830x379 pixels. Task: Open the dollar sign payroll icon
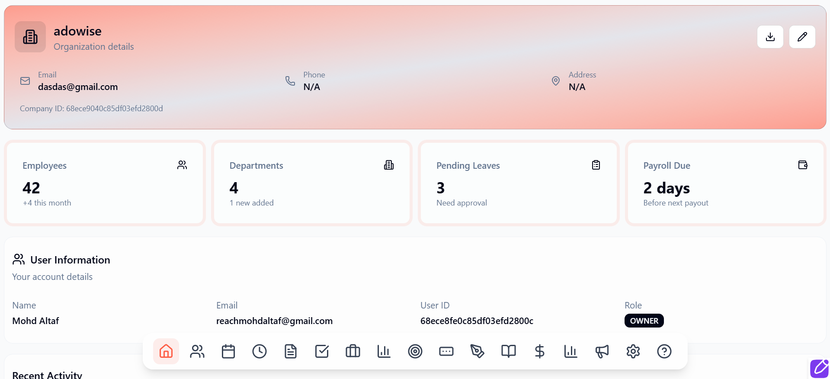[540, 351]
